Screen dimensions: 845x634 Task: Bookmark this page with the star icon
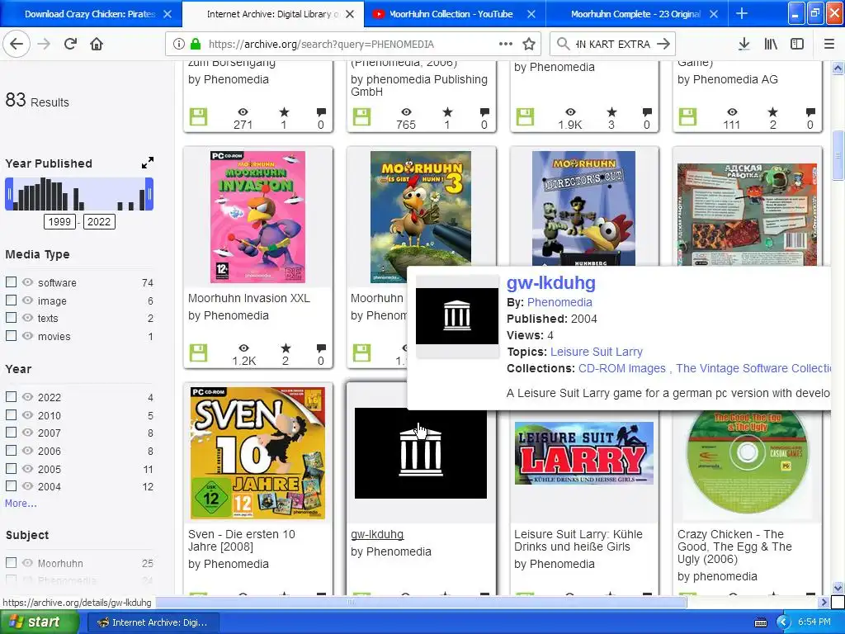click(529, 45)
